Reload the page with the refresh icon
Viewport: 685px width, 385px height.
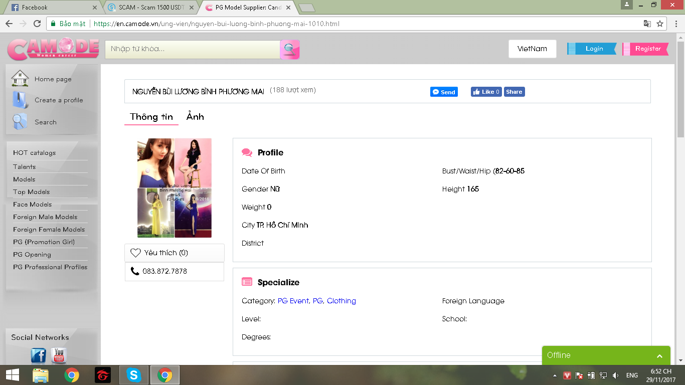coord(37,24)
